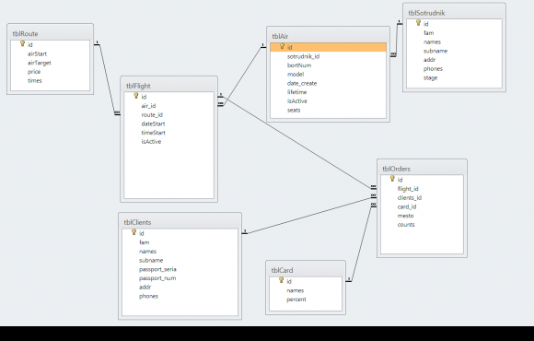The width and height of the screenshot is (534, 341).
Task: Click the key icon in tblAir's highlighted id row
Action: click(282, 46)
